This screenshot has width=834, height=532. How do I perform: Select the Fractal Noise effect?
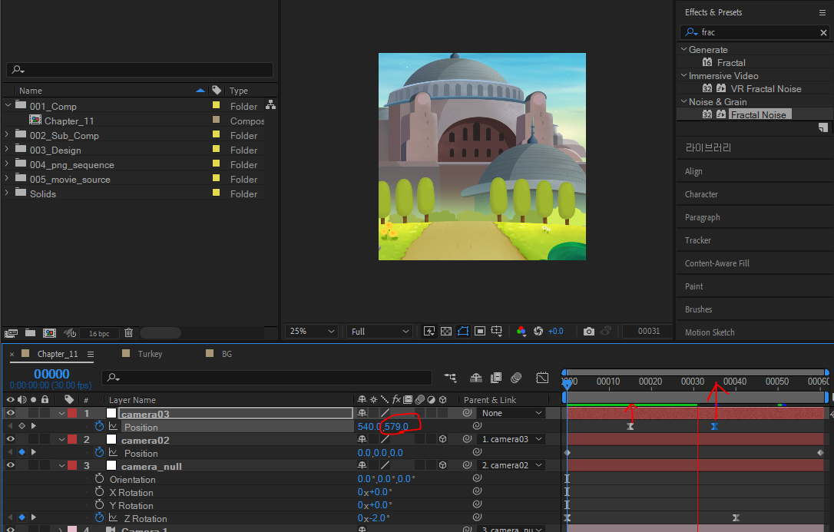(x=759, y=115)
